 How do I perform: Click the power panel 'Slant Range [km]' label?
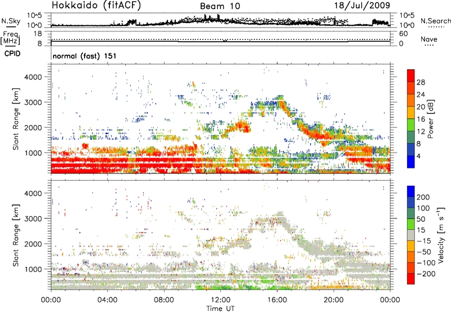(x=16, y=119)
